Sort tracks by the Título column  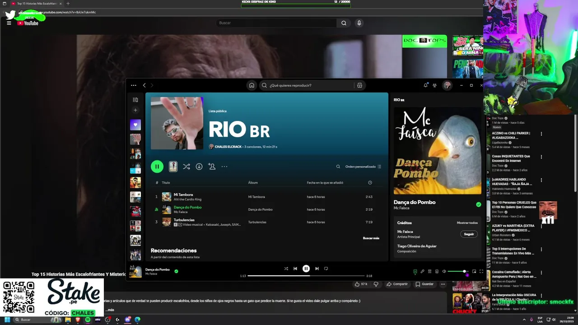[x=166, y=183]
